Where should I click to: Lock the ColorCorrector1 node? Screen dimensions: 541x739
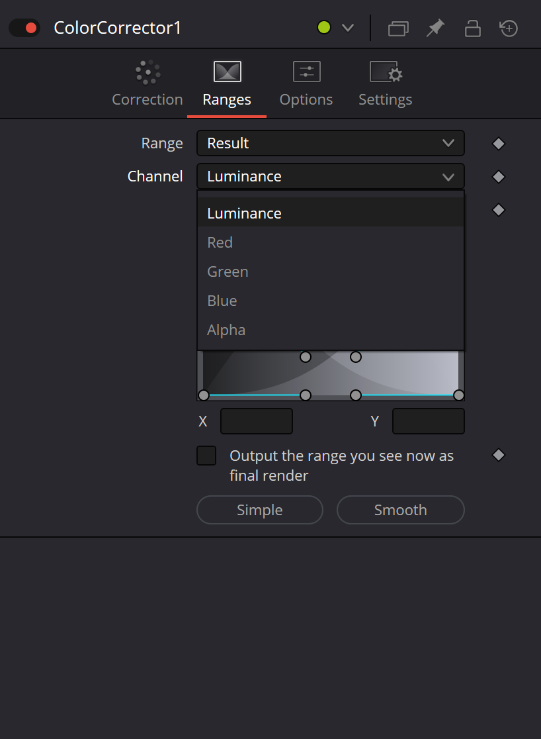point(473,28)
